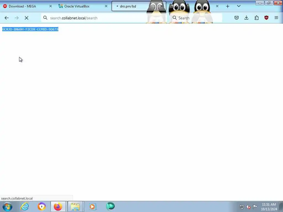Open the Action Center flag icon
Image resolution: width=283 pixels, height=212 pixels.
[255, 206]
